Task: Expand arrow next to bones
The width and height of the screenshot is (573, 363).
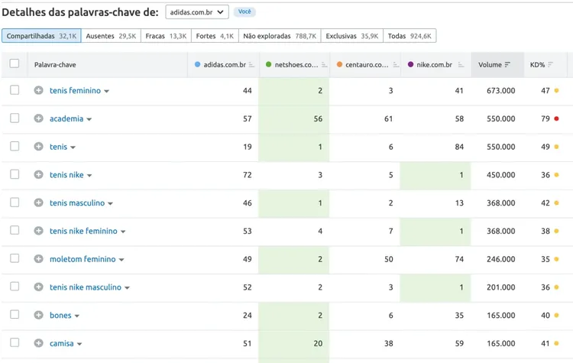Action: click(x=76, y=316)
